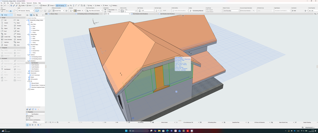
Task: Select the Marquee tool
Action: pyautogui.click(x=19, y=15)
